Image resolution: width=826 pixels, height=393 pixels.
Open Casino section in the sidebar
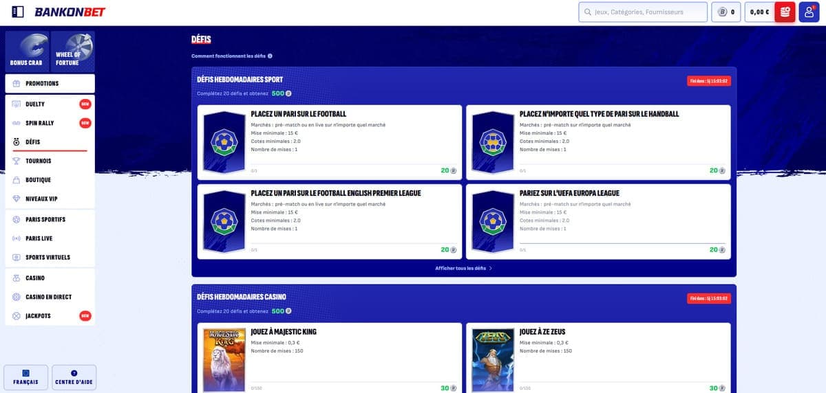pyautogui.click(x=50, y=278)
